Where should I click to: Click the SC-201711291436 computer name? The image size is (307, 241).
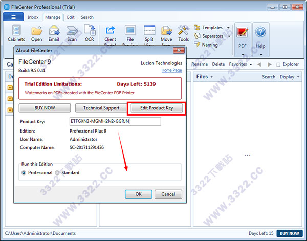[x=86, y=147]
